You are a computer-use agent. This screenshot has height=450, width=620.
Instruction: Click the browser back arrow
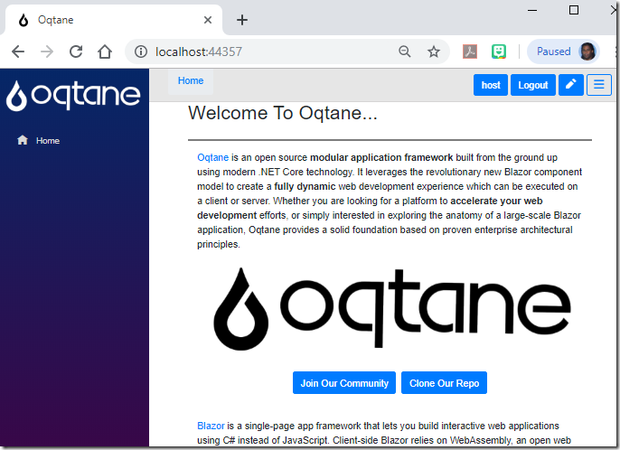[18, 52]
